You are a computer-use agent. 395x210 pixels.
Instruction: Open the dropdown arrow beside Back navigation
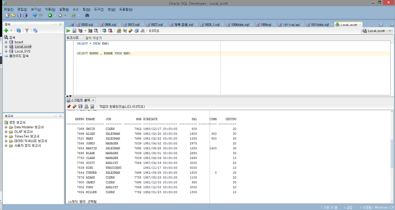coord(55,15)
